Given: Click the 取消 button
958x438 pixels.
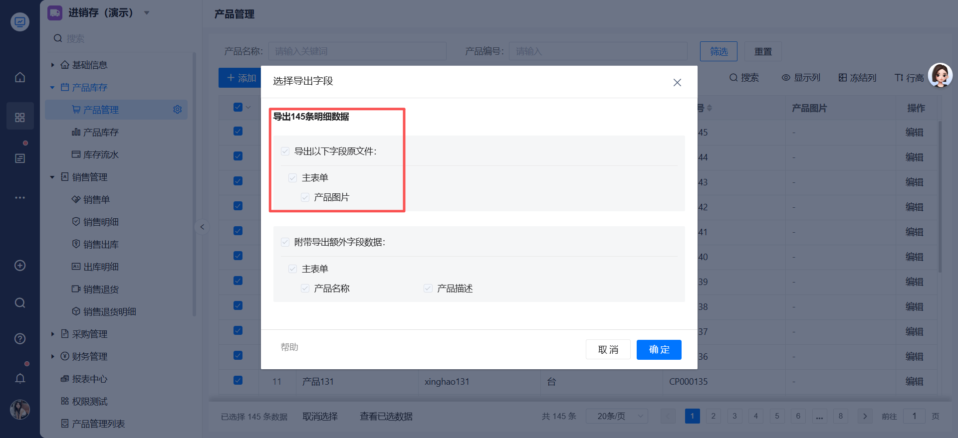Looking at the screenshot, I should pos(608,350).
